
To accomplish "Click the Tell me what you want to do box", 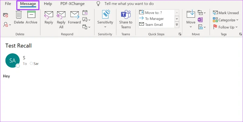I will [129, 4].
